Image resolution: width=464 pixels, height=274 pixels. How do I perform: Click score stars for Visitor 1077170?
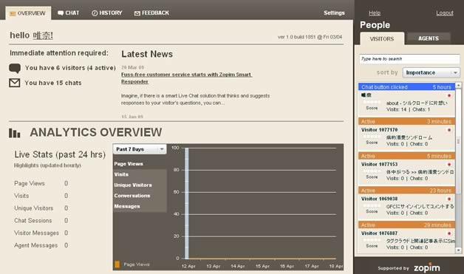coord(372,137)
